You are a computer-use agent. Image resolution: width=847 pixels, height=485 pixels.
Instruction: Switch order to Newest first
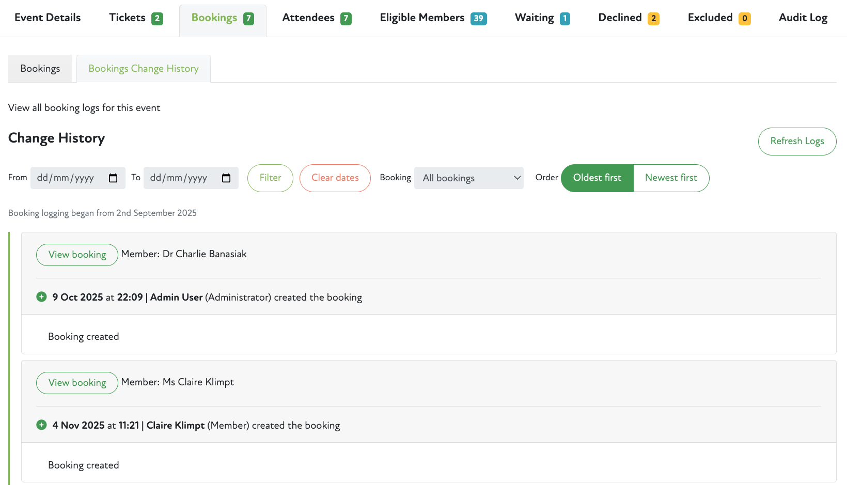[x=671, y=178]
